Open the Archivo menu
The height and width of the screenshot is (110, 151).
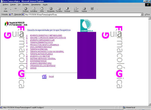click(x=6, y=5)
